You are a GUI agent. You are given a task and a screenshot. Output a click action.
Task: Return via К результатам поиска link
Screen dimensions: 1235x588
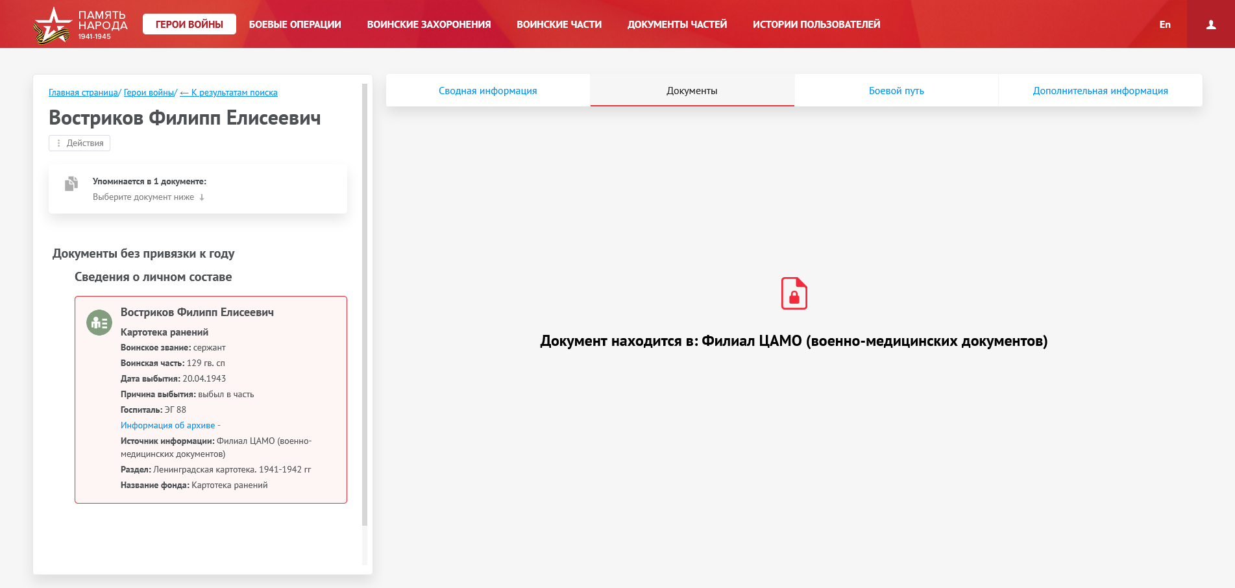(x=228, y=93)
